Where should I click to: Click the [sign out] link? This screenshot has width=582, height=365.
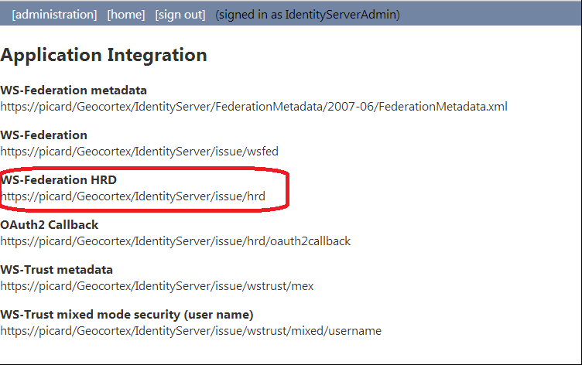tap(180, 15)
